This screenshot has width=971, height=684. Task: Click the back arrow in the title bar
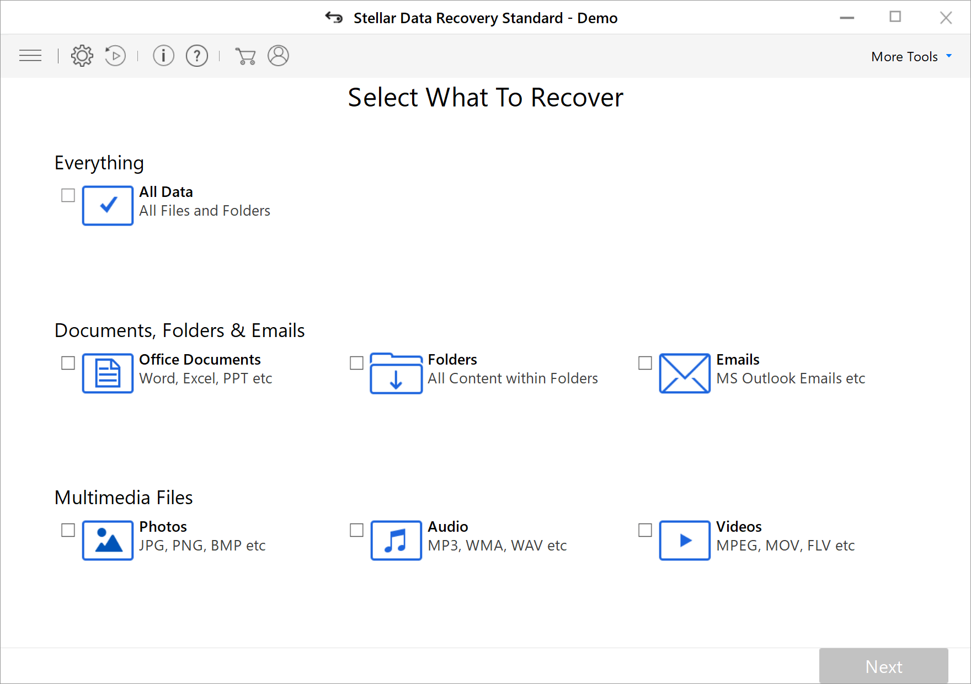point(334,18)
